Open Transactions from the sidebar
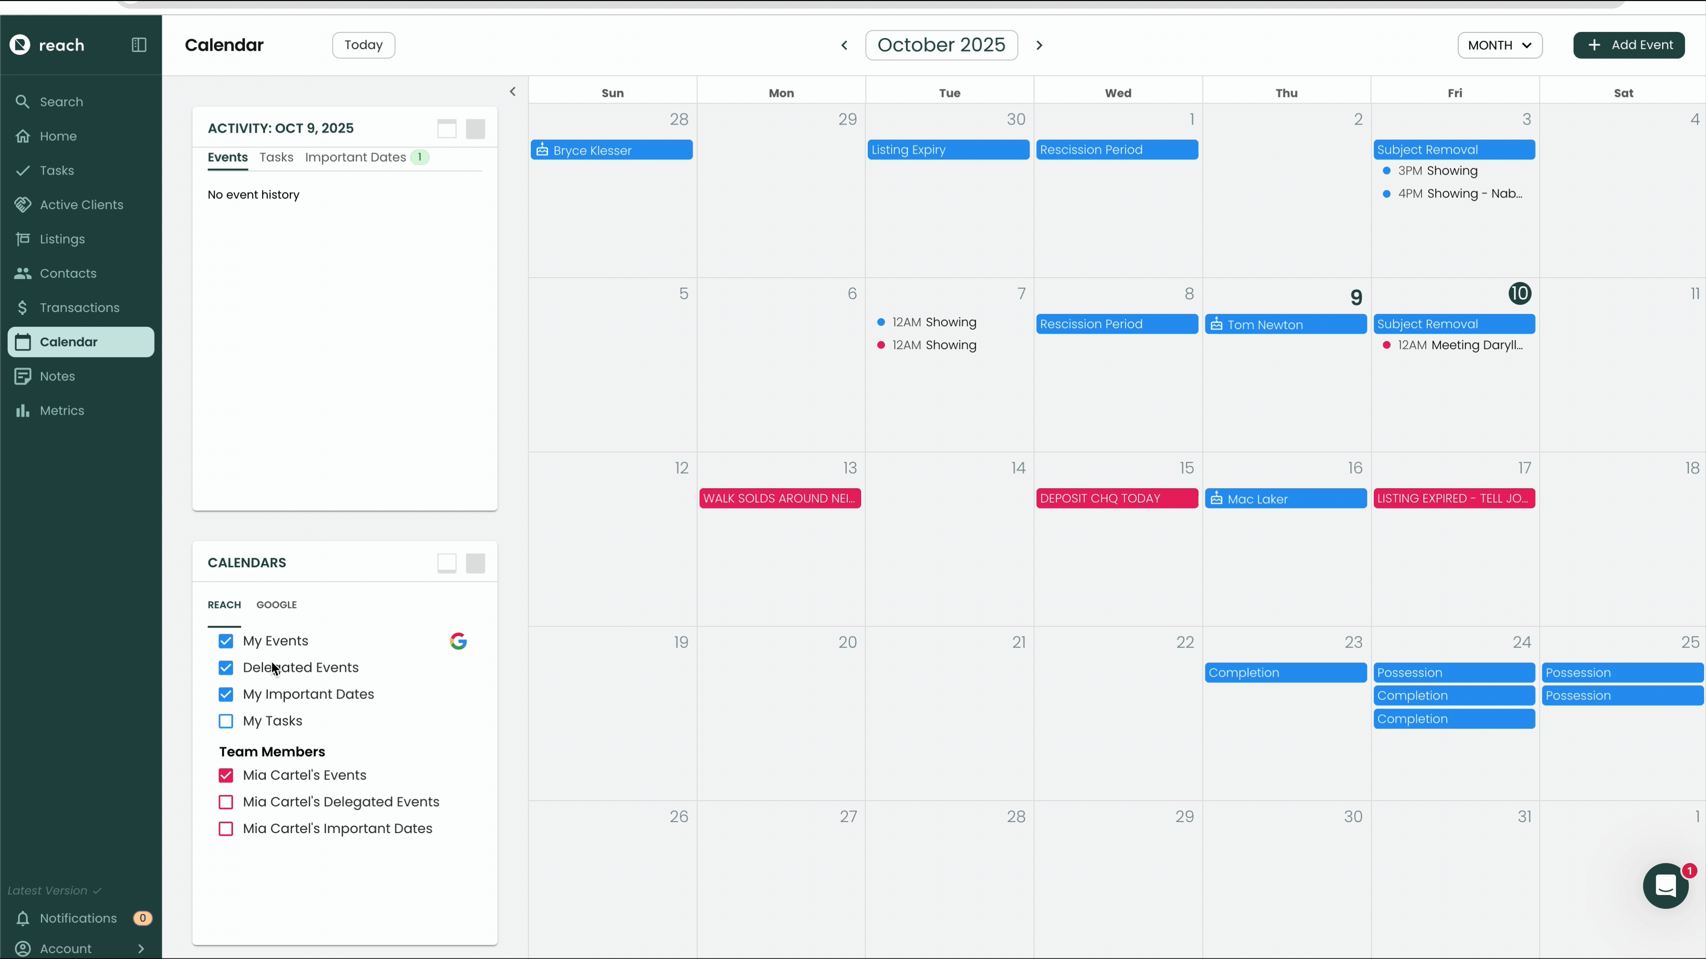Screen dimensions: 1706x959 [79, 308]
